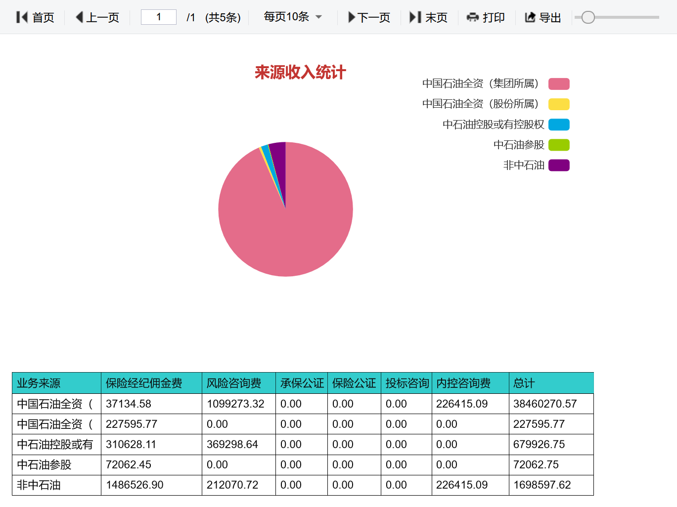Screen dimensions: 677x507
Task: Click total cell 227595.77 in 总计 column
Action: 539,424
